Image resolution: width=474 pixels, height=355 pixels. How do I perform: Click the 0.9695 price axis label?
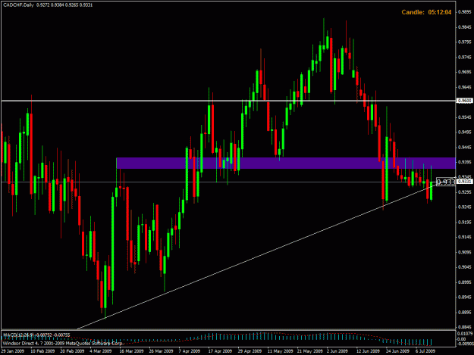click(465, 72)
